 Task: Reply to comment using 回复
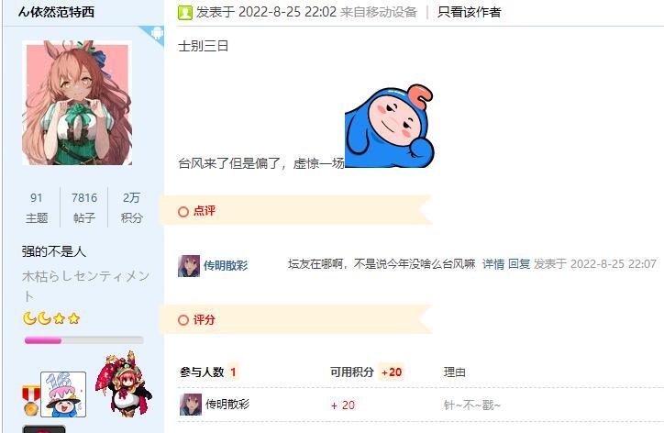(x=519, y=264)
